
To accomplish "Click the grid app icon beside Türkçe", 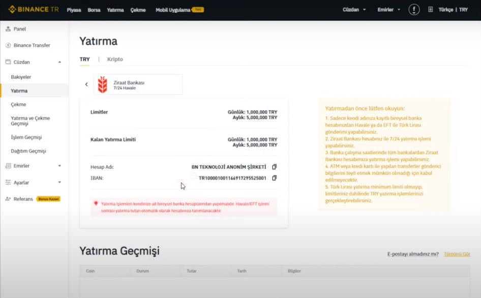I will [x=430, y=10].
